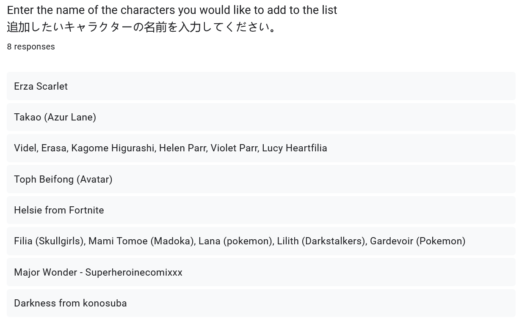Click the Japanese question subtitle text

(141, 27)
